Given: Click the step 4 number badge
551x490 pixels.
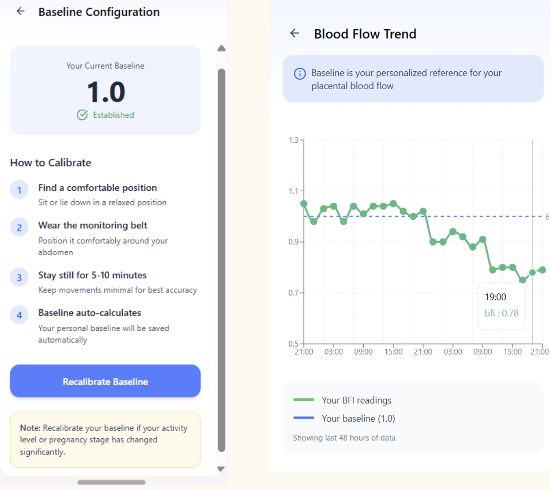Looking at the screenshot, I should tap(19, 315).
